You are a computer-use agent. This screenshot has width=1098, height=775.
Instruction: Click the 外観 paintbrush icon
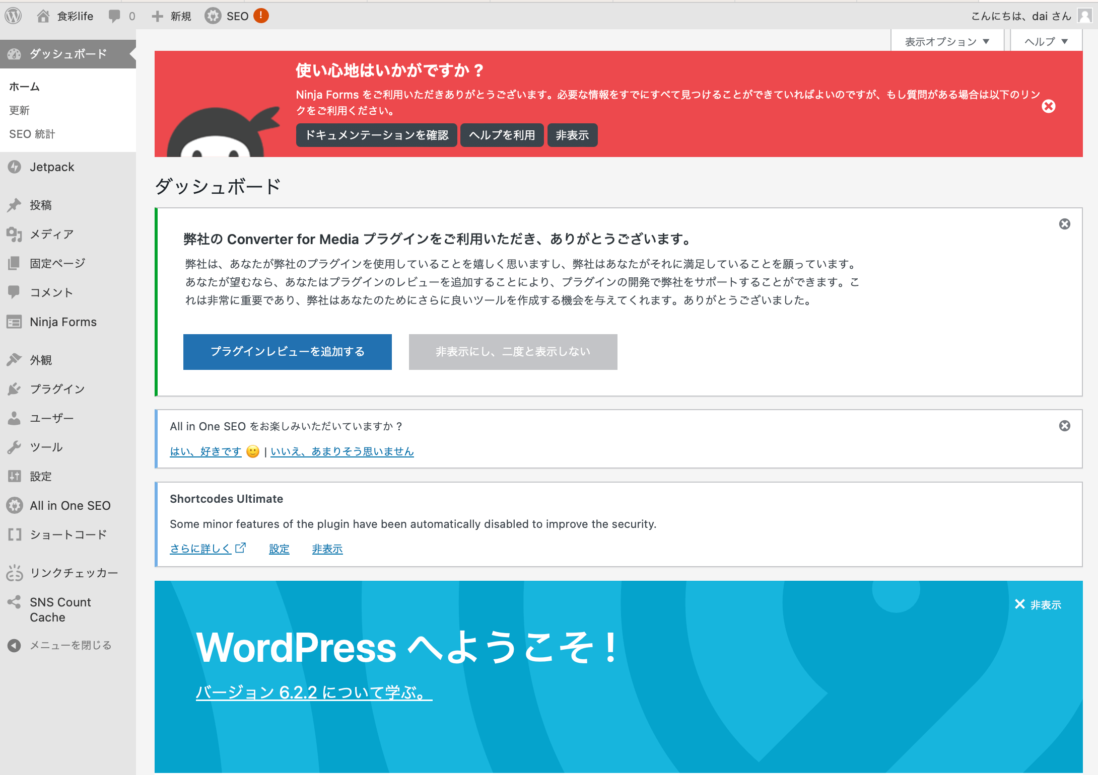tap(15, 360)
